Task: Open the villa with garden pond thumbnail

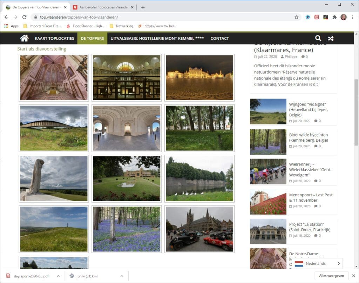Action: pos(127,178)
